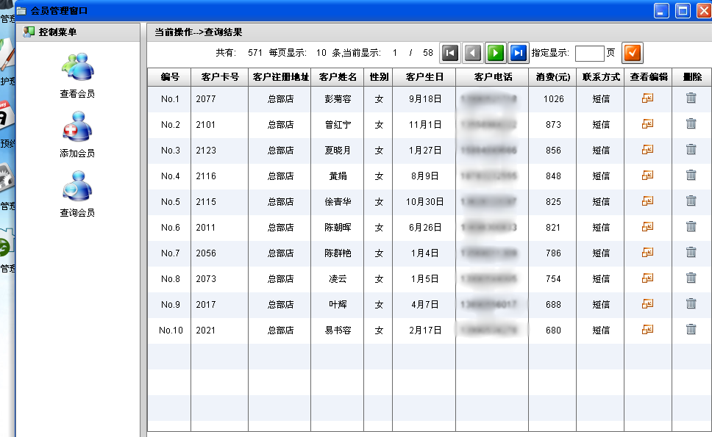Delete member No.5 徐吉华
The height and width of the screenshot is (437, 712).
(x=691, y=201)
